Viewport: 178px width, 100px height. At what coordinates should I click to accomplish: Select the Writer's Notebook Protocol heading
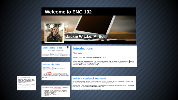click(89, 78)
